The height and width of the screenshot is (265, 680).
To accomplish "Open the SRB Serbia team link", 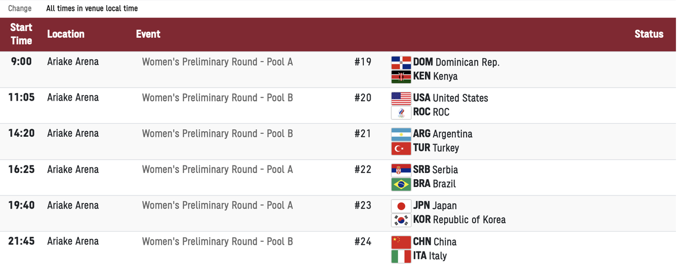I will (435, 170).
